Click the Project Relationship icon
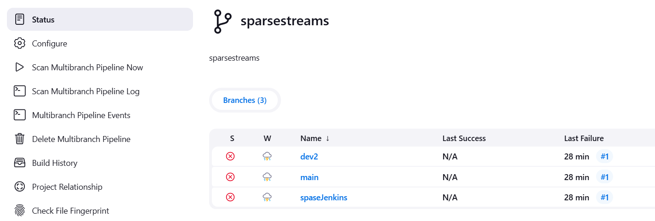 pos(19,187)
